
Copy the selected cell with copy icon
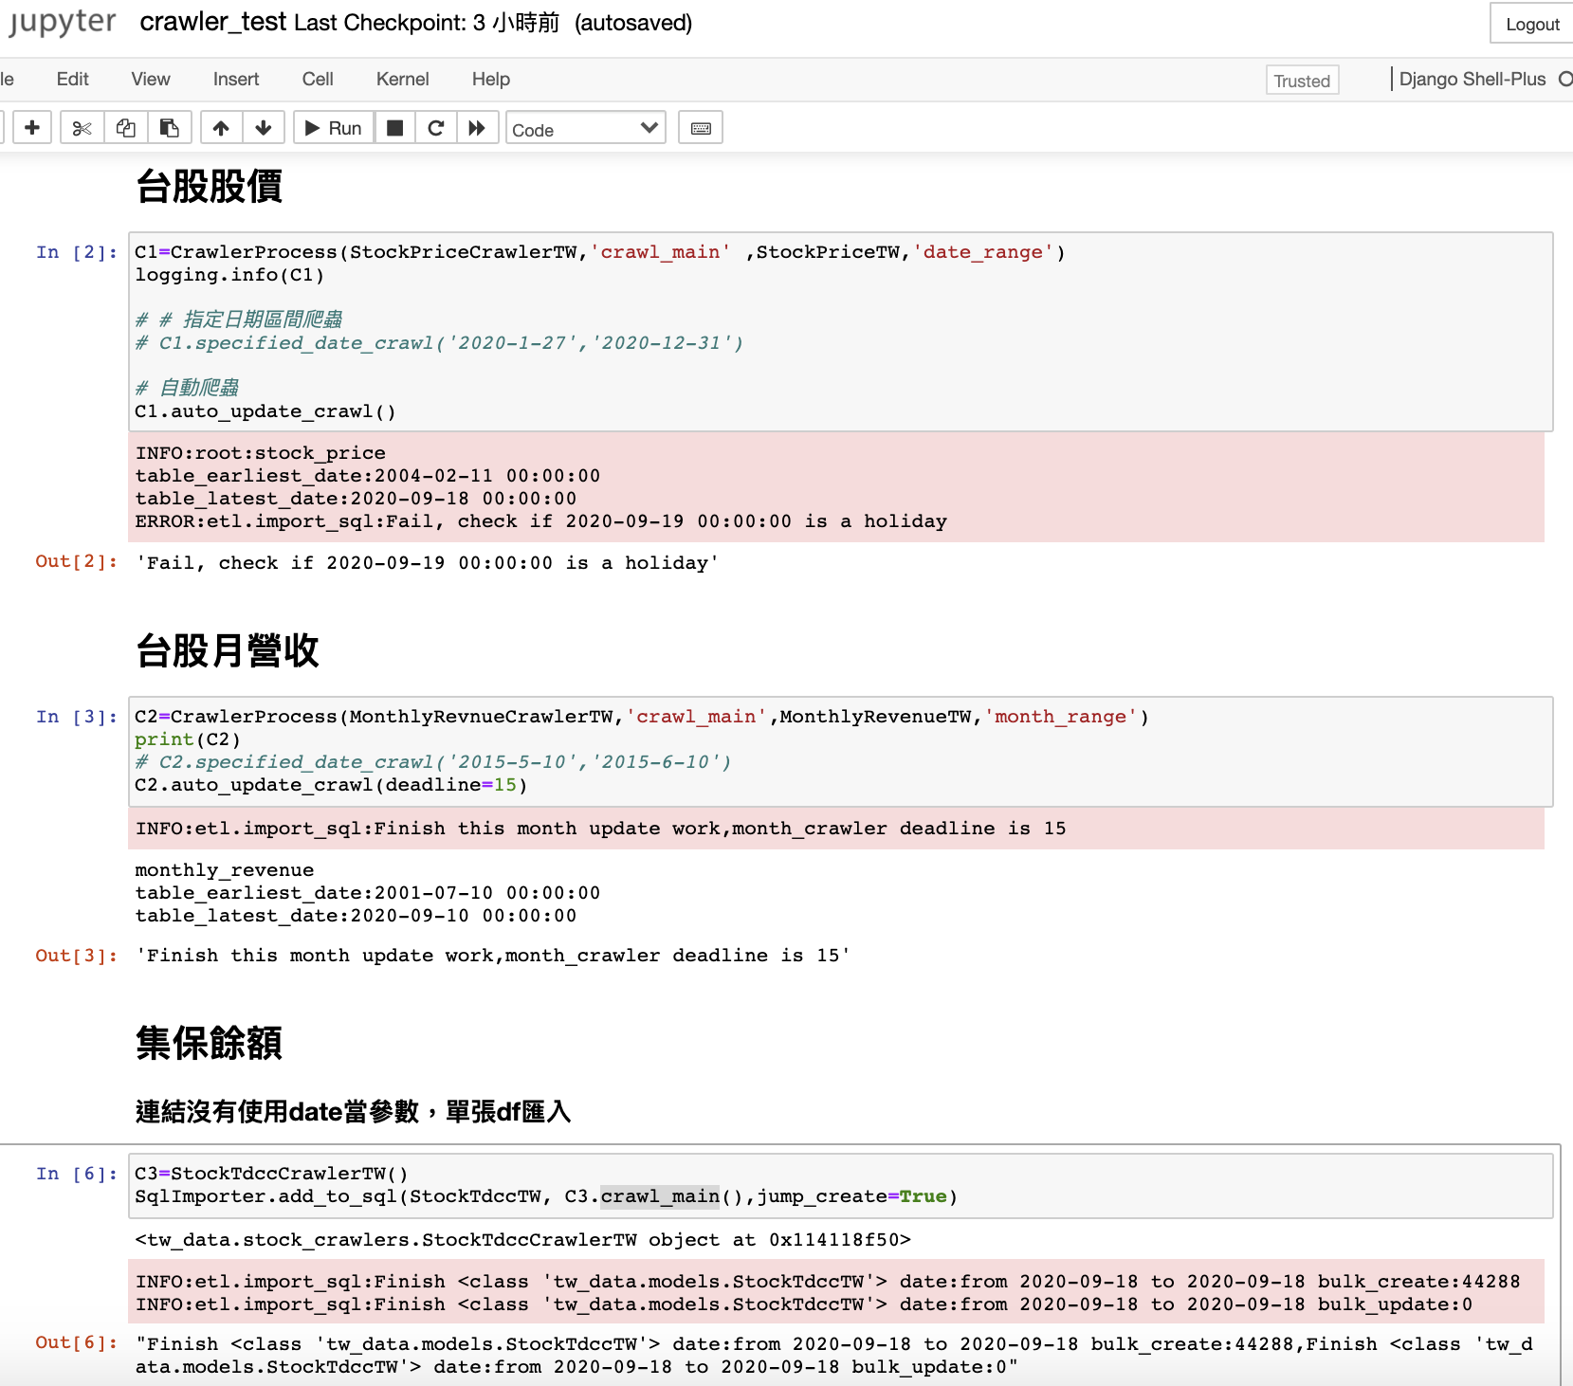point(126,127)
